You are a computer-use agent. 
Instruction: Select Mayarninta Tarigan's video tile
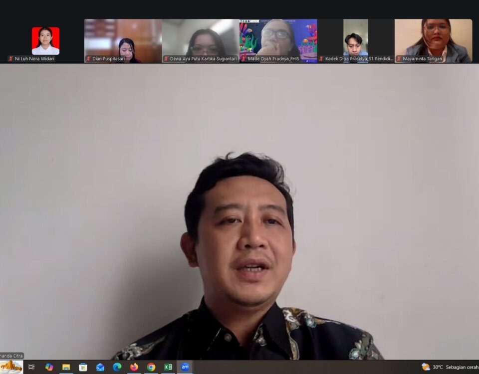pos(433,40)
